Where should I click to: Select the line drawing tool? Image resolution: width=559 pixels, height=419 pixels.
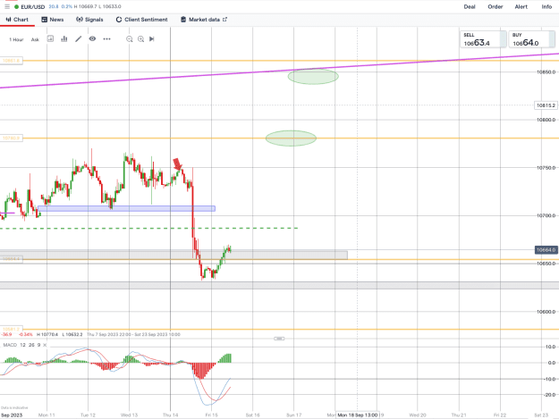[79, 38]
